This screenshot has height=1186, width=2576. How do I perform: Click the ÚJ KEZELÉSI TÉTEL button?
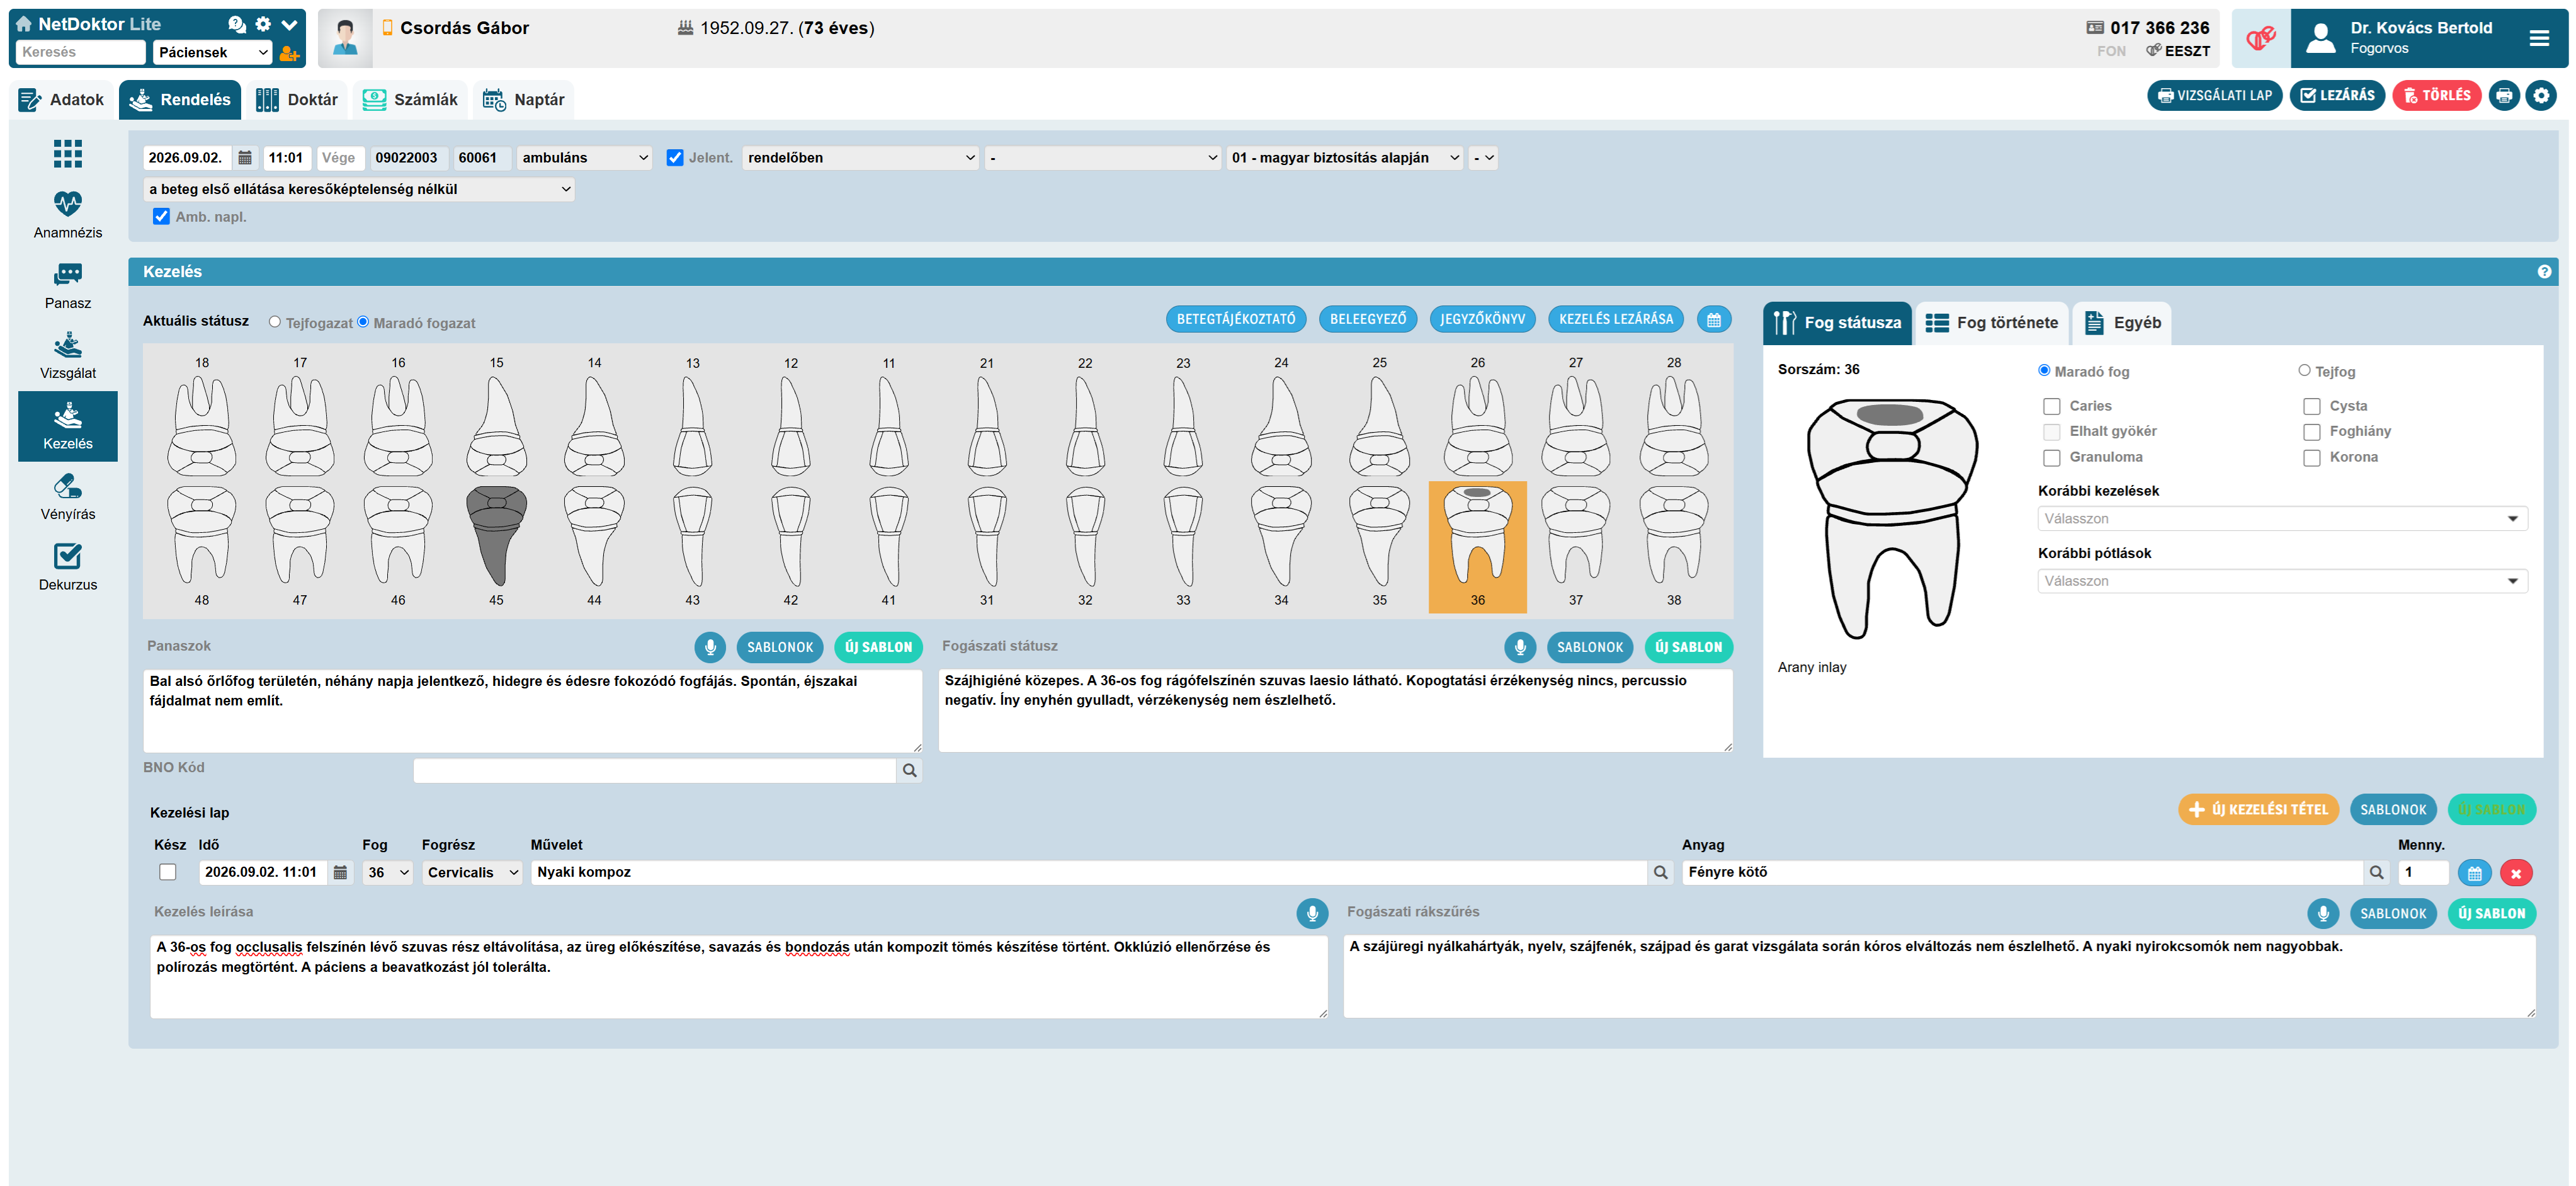(2258, 810)
